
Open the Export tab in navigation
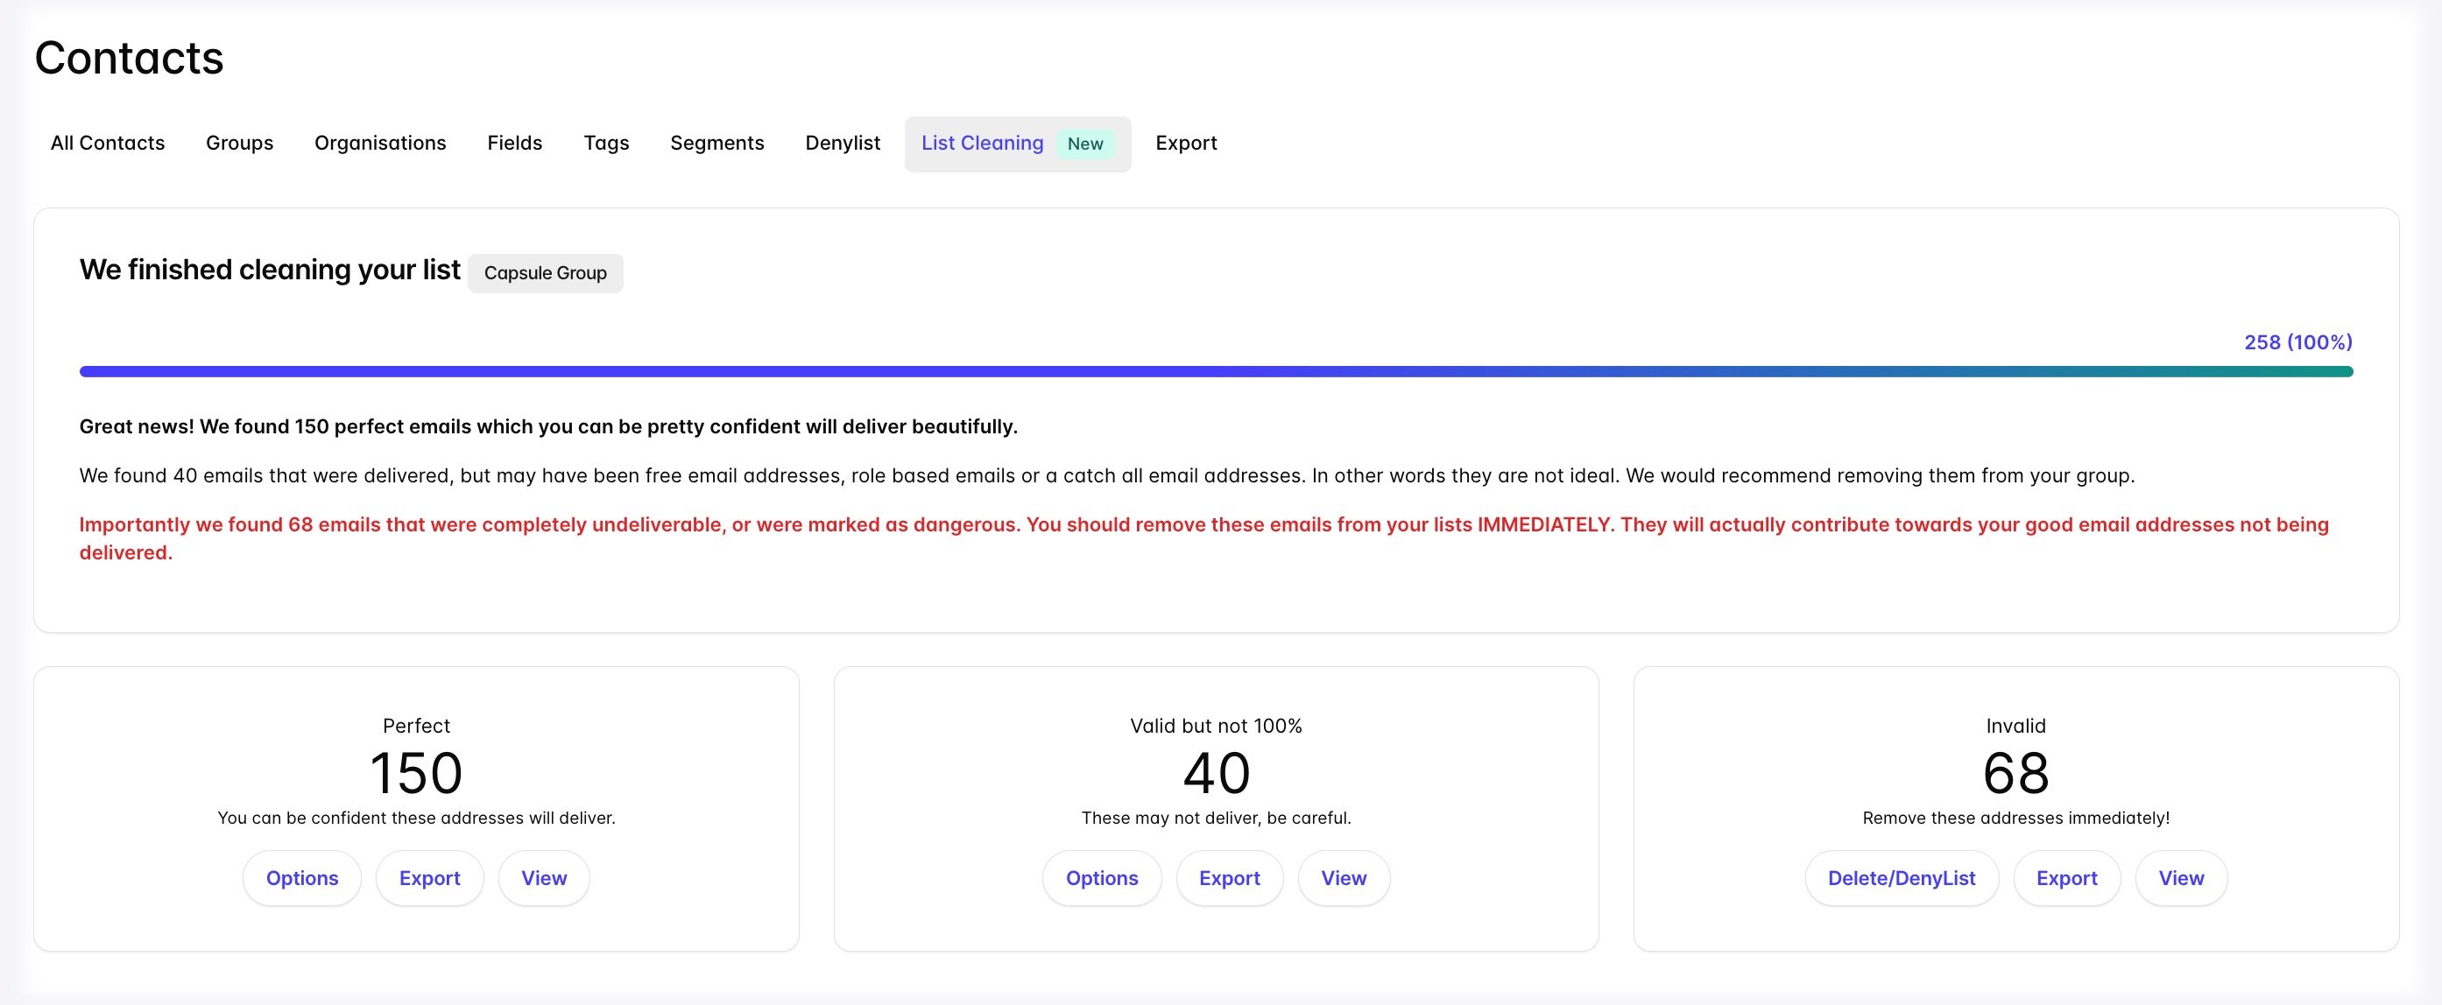pyautogui.click(x=1185, y=143)
